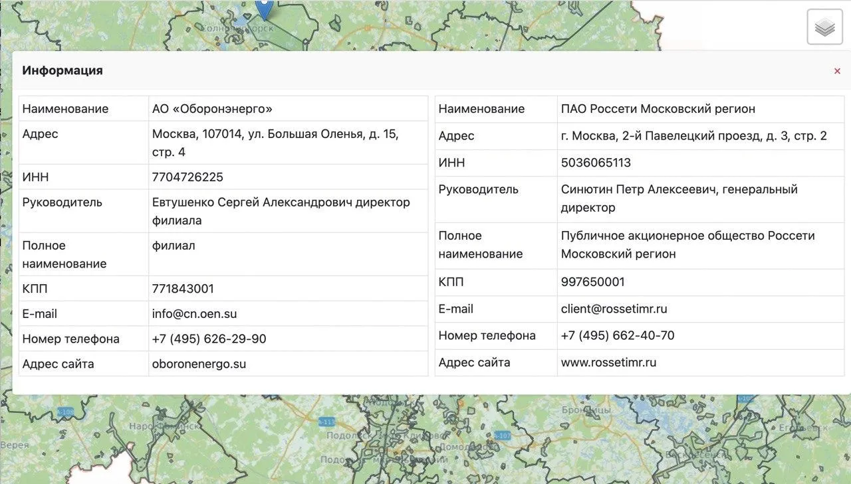This screenshot has height=484, width=851.
Task: Click E-mail label in the Россети table
Action: (456, 309)
